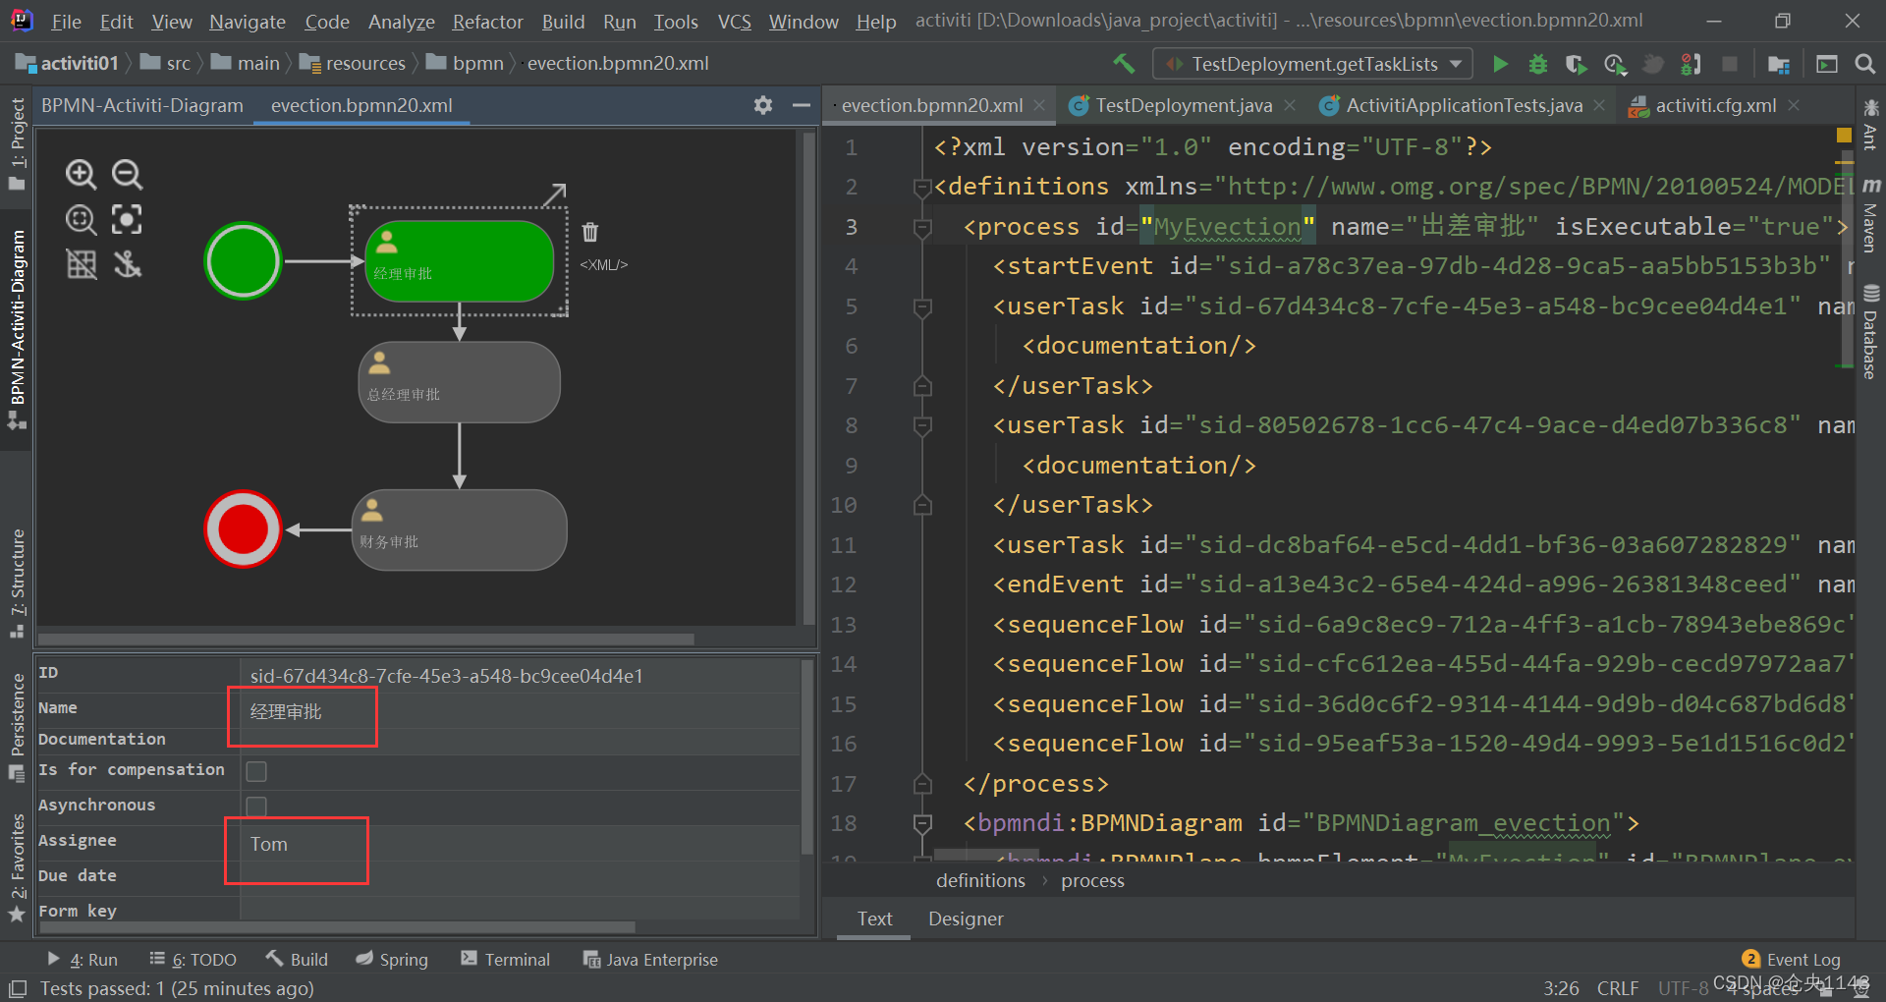Collapse userTask fold marker on line 8
This screenshot has height=1002, width=1886.
point(922,425)
